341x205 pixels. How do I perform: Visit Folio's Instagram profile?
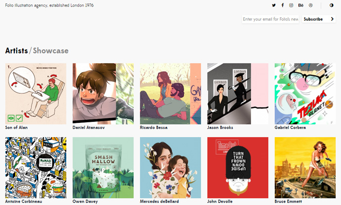tap(291, 5)
